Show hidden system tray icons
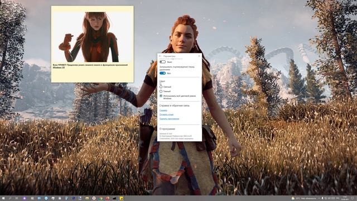Screen dimensions: 357x201 coord(319,199)
